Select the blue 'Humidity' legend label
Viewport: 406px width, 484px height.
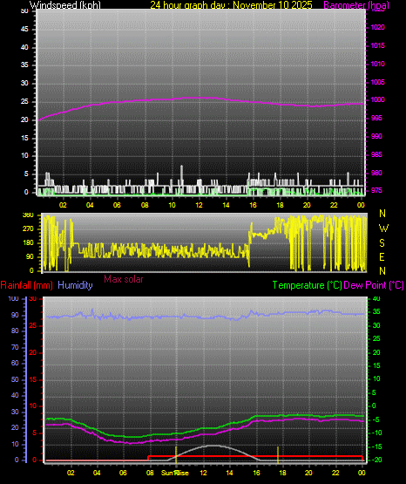coord(75,285)
